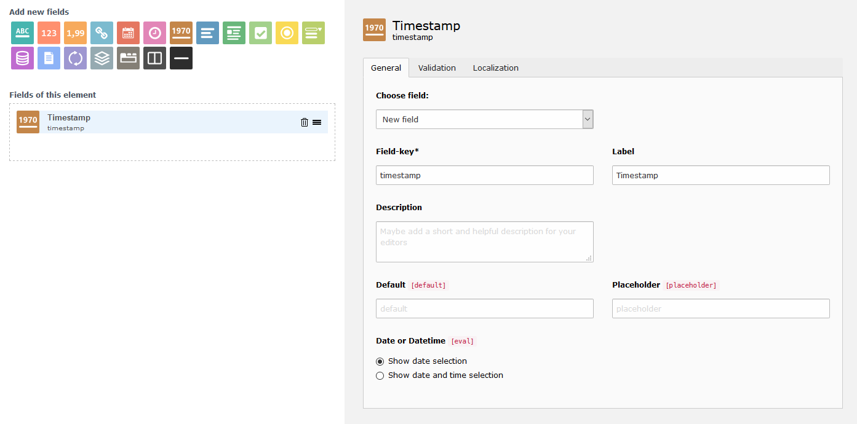Image resolution: width=857 pixels, height=424 pixels.
Task: Add a File field with document icon
Action: pyautogui.click(x=49, y=58)
